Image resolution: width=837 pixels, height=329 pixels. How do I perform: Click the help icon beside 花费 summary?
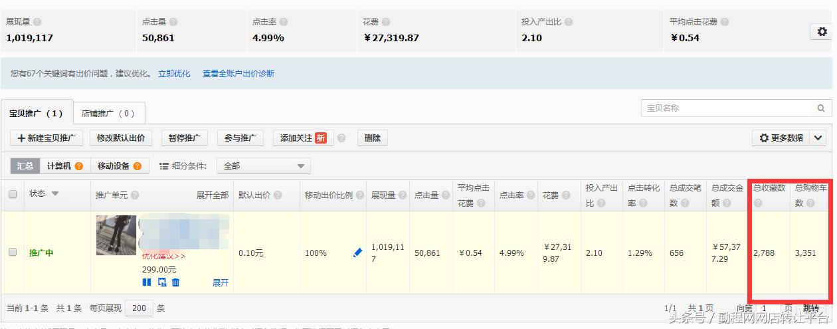coord(386,22)
